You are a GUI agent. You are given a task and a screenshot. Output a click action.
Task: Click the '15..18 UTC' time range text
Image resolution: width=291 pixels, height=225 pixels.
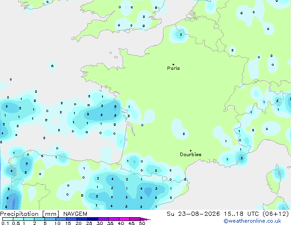tap(241, 214)
